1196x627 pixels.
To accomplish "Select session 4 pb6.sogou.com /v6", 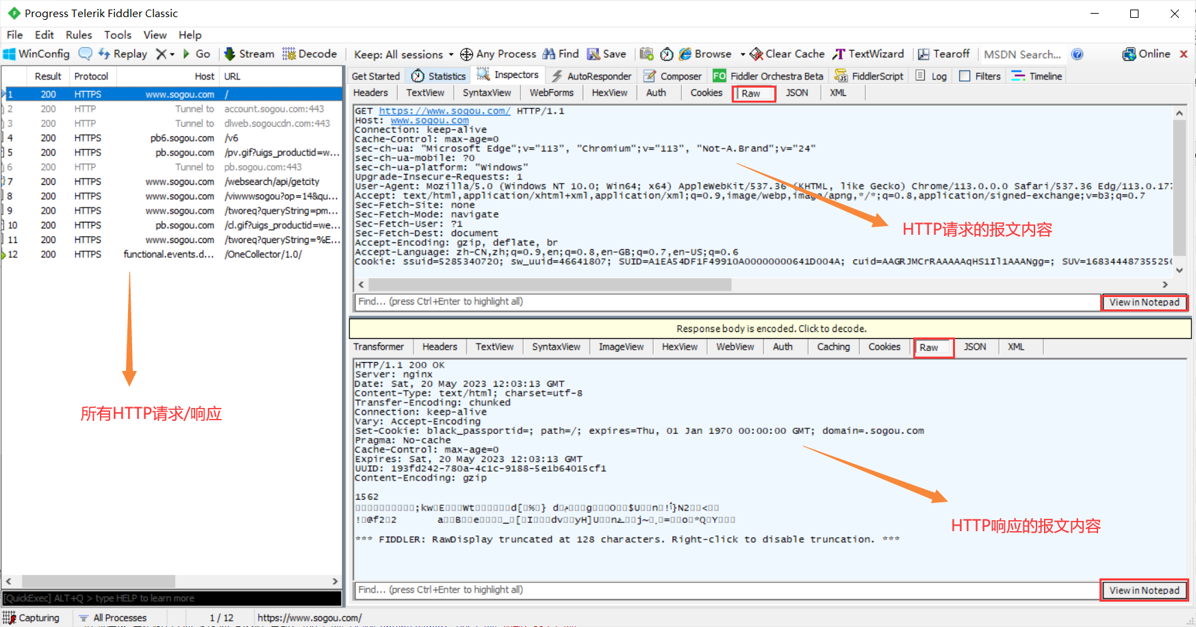I will pyautogui.click(x=171, y=138).
